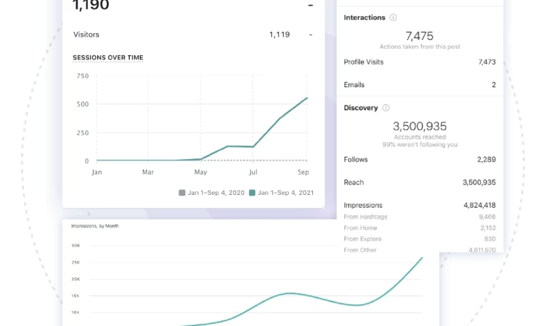544x326 pixels.
Task: Click the teal 2021 legend swatch
Action: (252, 193)
